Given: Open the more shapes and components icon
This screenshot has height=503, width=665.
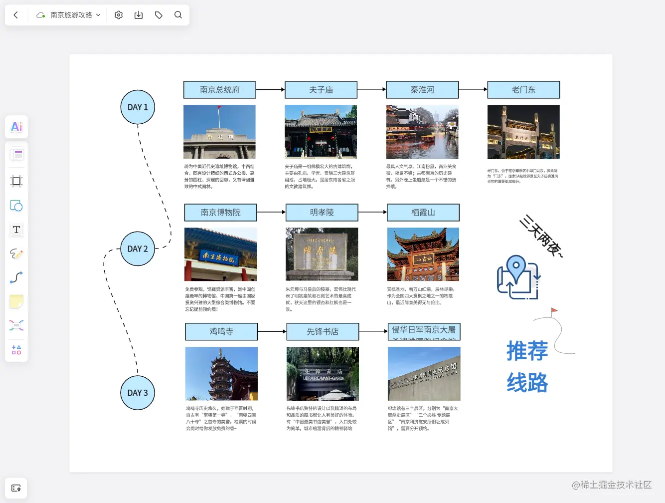Looking at the screenshot, I should pyautogui.click(x=16, y=349).
